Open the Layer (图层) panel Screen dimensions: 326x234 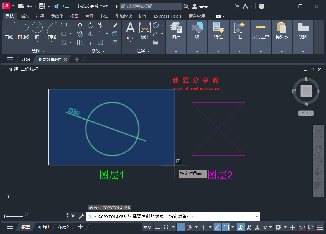coord(176,37)
